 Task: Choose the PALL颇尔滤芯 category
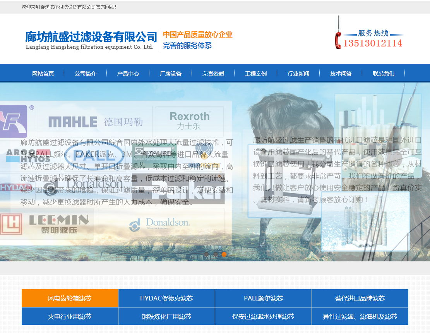[263, 298]
